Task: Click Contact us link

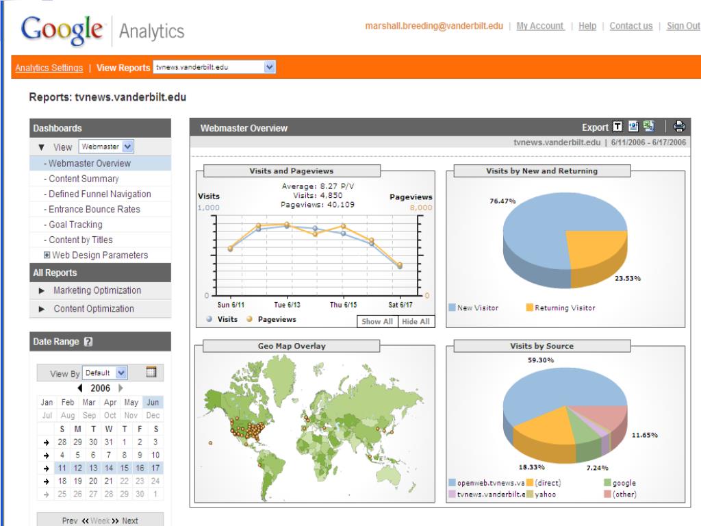Action: pos(630,26)
